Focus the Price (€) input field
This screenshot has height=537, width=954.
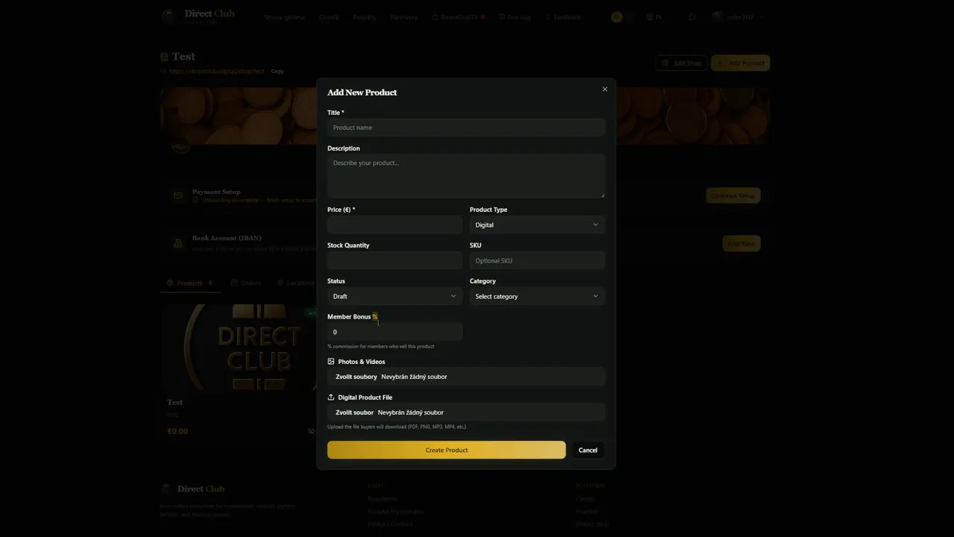click(x=395, y=225)
